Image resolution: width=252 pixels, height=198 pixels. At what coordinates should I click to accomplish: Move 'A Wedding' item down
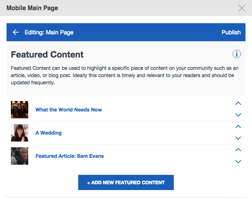[x=238, y=138]
